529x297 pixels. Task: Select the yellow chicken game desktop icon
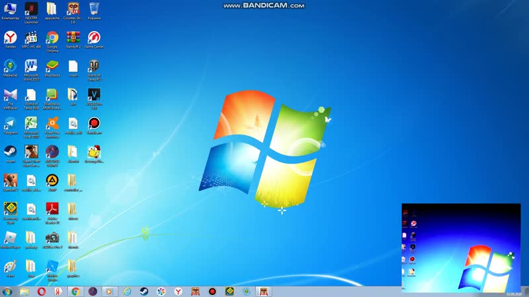[94, 154]
